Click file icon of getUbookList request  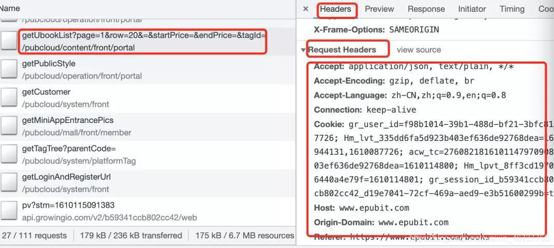pos(9,40)
